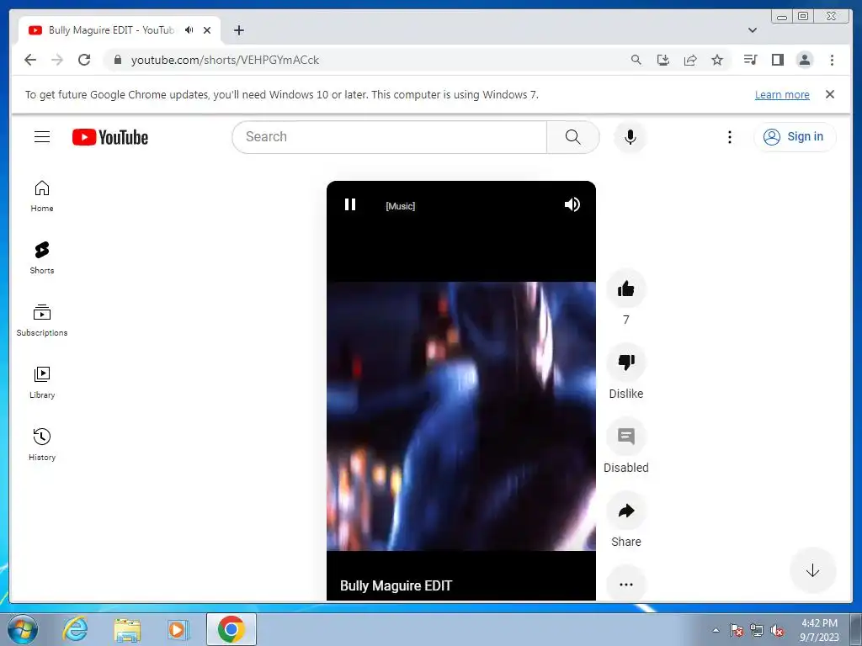The height and width of the screenshot is (646, 862).
Task: Click Chrome icon in taskbar
Action: point(231,629)
